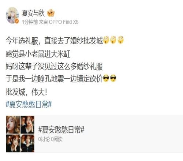Open username 夏安与秋 profile
Image resolution: width=183 pixels, height=161 pixels.
33,13
